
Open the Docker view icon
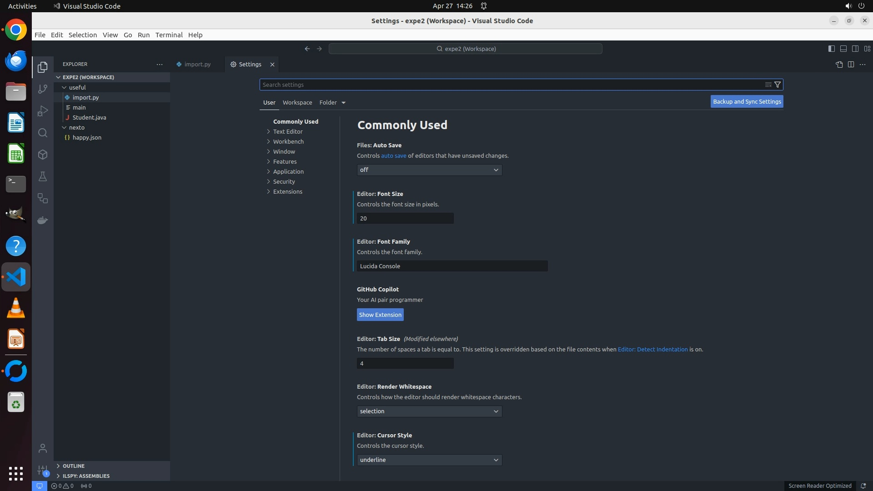43,220
